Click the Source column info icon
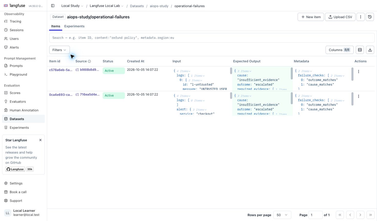This screenshot has width=377, height=221. pyautogui.click(x=89, y=61)
